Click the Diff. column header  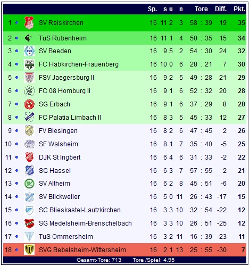click(x=221, y=9)
